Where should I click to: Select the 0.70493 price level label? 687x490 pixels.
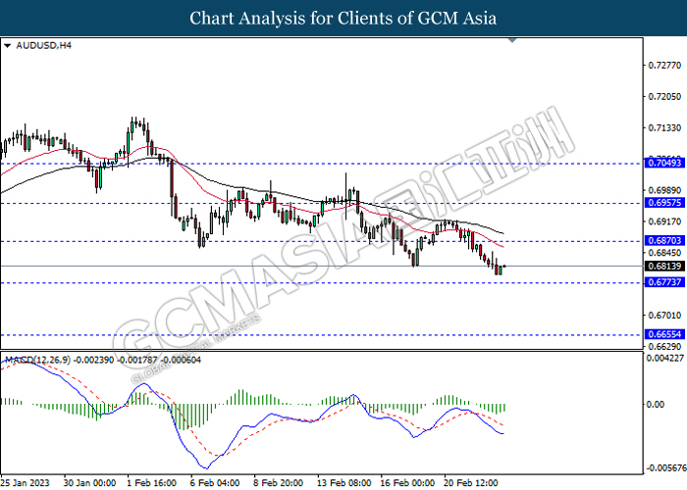pos(664,164)
